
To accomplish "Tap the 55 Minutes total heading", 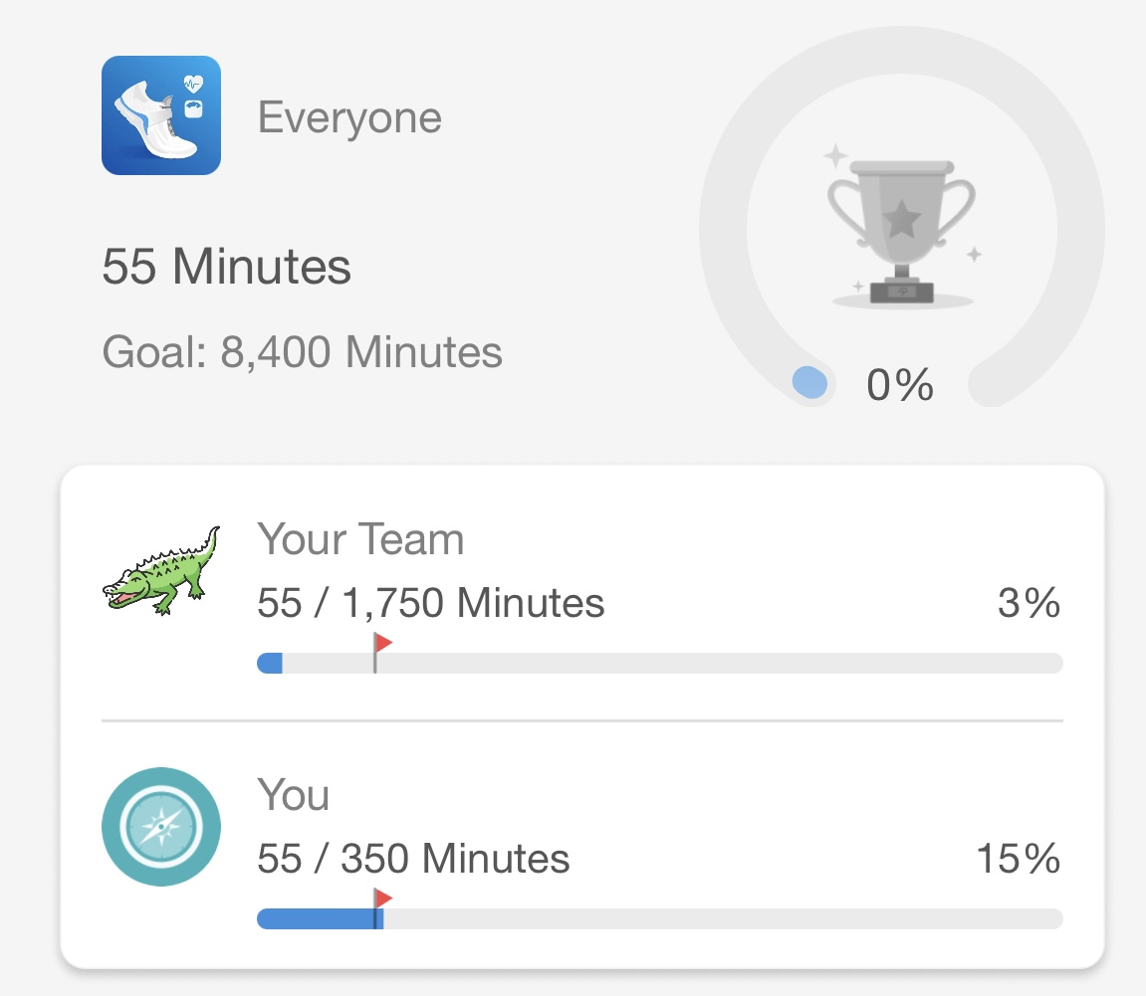I will [x=227, y=266].
